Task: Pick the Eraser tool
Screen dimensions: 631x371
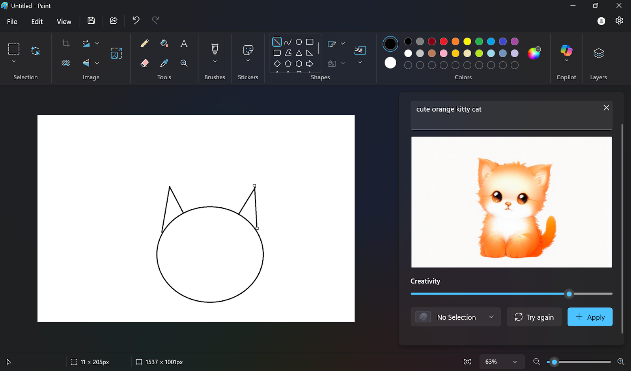Action: point(144,63)
